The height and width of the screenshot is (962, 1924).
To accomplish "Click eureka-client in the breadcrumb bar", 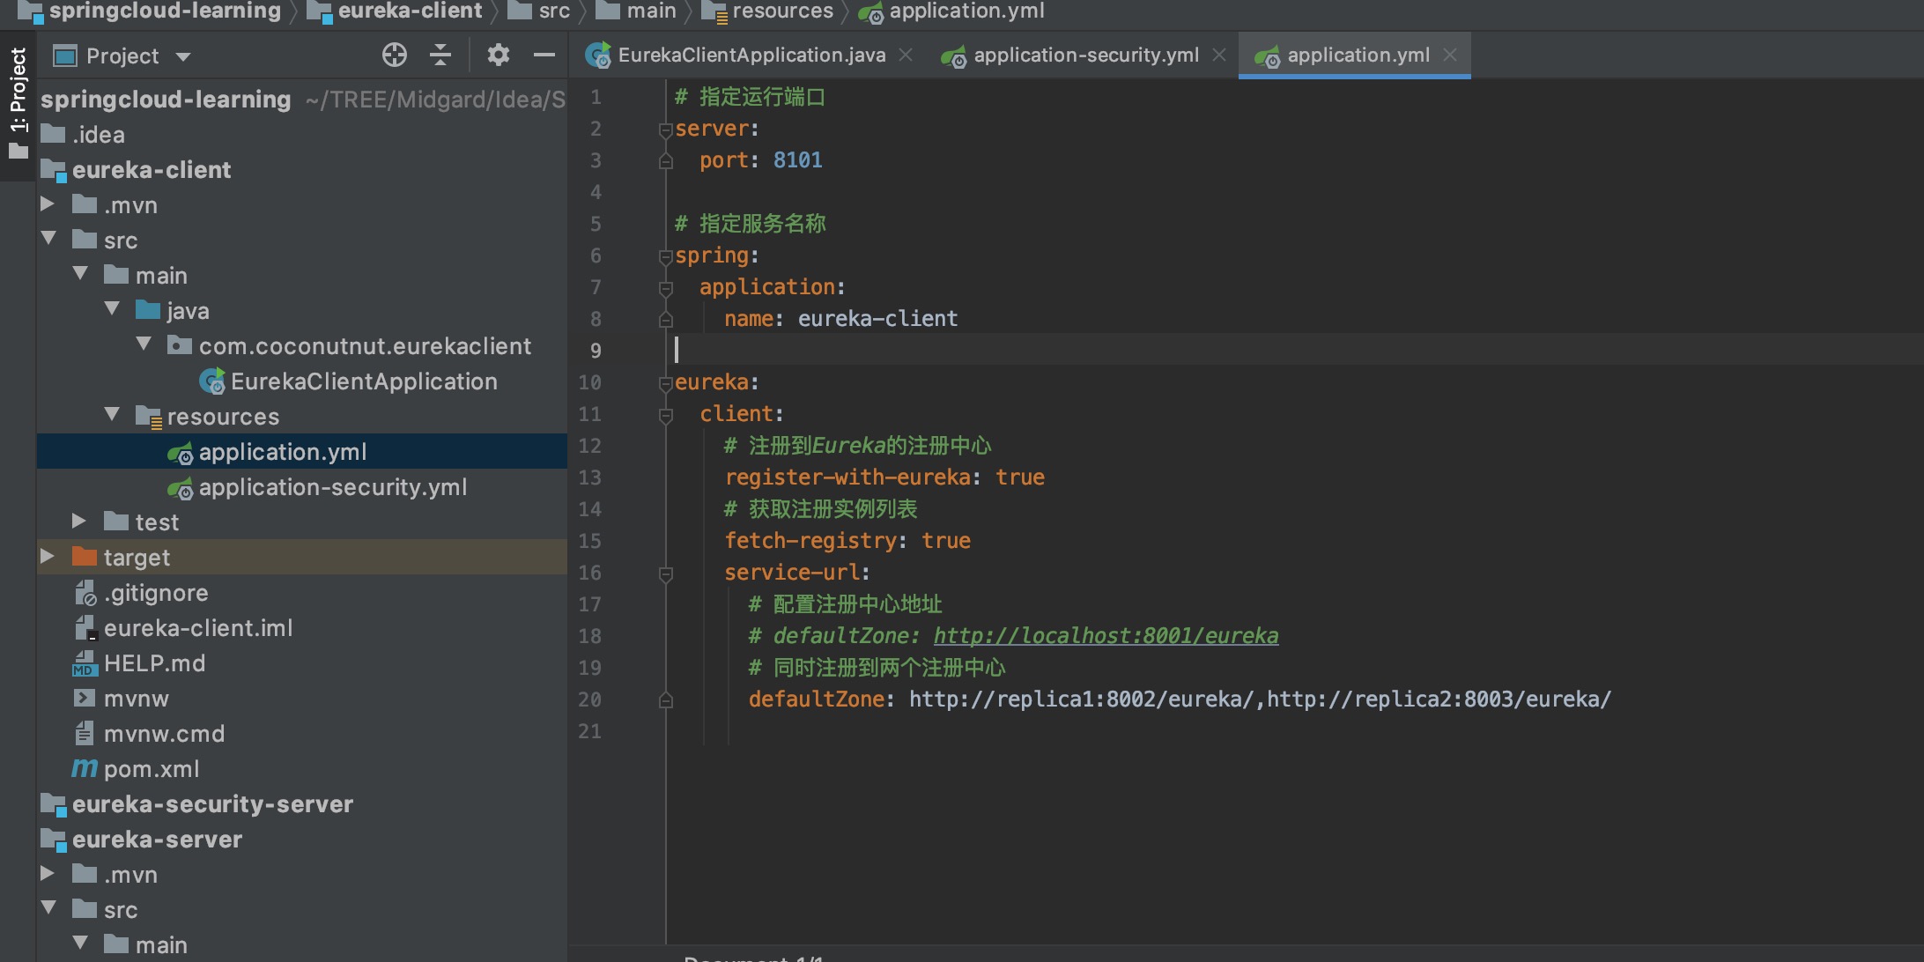I will [410, 11].
